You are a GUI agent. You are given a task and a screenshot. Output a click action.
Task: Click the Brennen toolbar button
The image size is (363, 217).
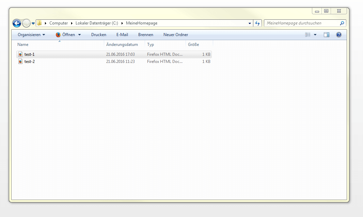pos(145,35)
